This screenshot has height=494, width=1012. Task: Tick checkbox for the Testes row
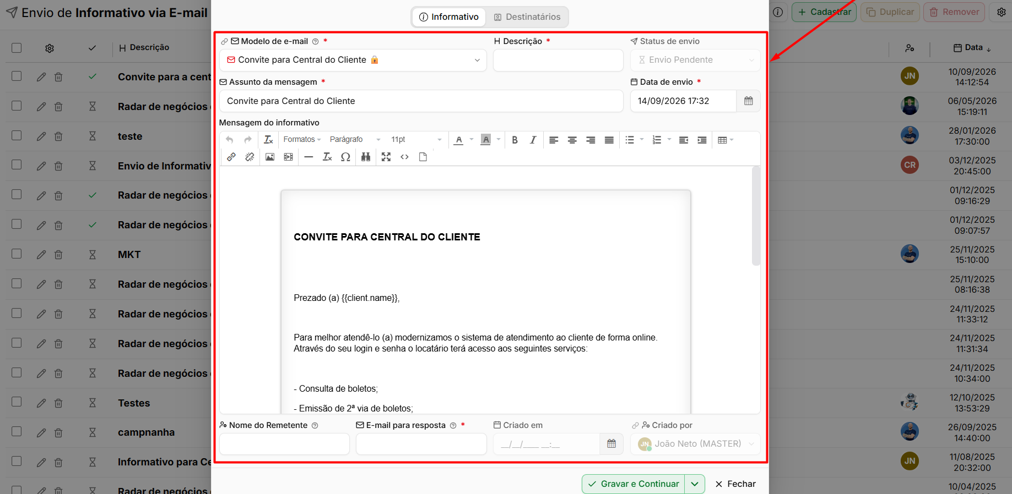(x=17, y=402)
